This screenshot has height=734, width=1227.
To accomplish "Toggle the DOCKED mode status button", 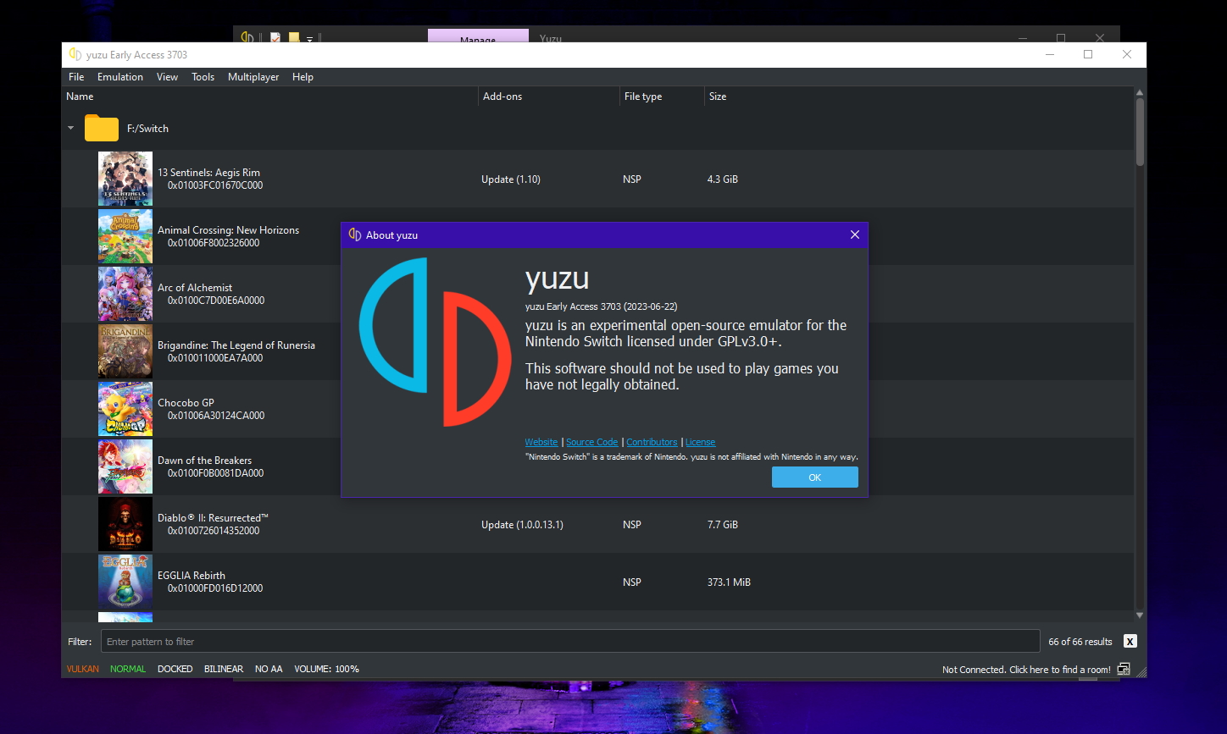I will tap(175, 669).
